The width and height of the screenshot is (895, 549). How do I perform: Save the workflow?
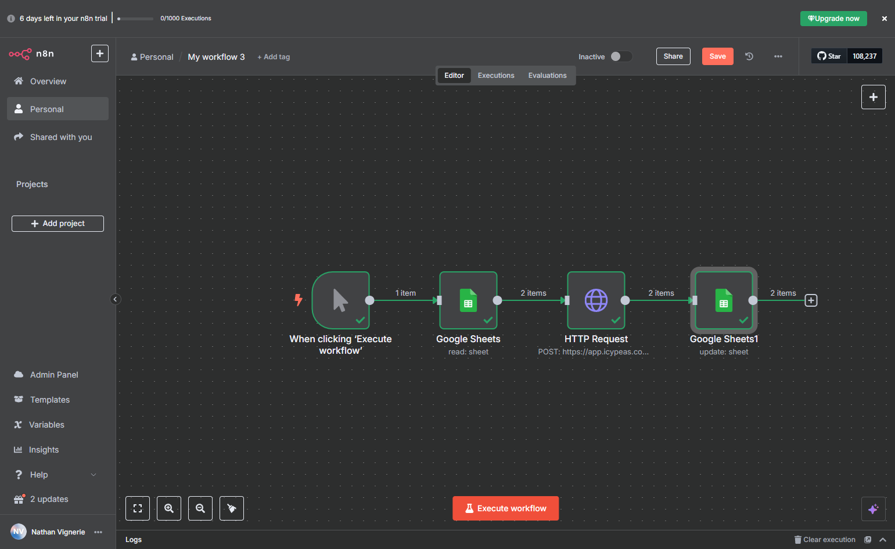(x=718, y=56)
